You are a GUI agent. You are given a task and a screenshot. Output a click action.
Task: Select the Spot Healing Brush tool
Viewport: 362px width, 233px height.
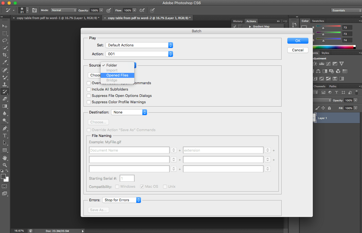click(5, 70)
